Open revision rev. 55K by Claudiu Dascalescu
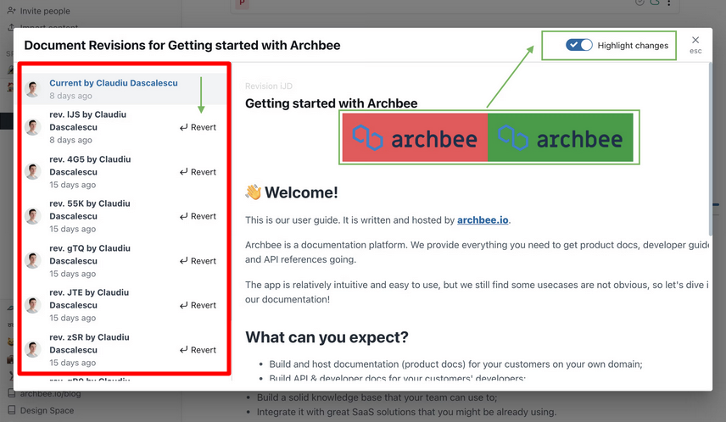726x422 pixels. (90, 209)
